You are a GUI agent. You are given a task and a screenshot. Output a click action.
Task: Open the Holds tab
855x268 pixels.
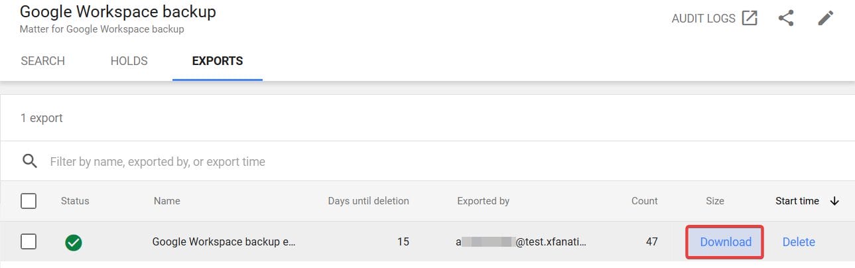[x=129, y=61]
